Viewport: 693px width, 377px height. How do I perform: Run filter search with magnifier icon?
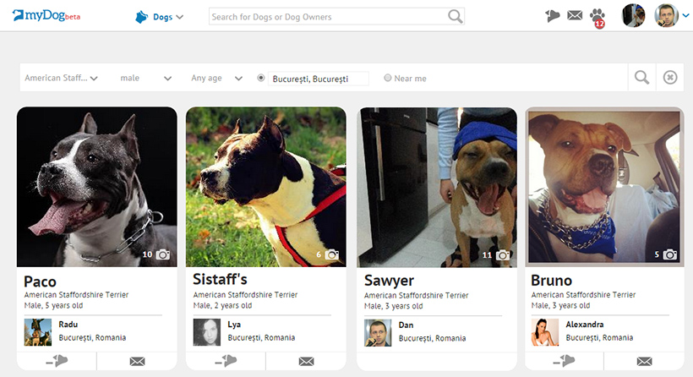click(641, 78)
